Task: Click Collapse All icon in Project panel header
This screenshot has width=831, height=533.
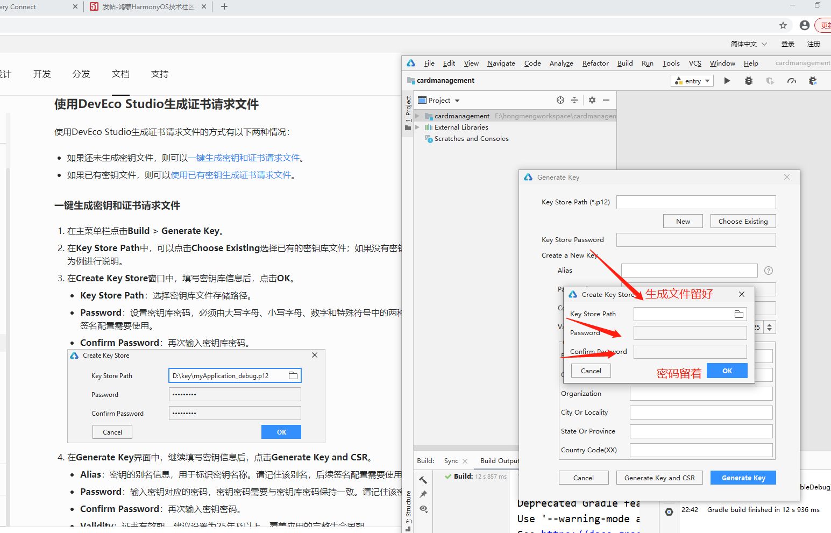Action: (x=574, y=100)
